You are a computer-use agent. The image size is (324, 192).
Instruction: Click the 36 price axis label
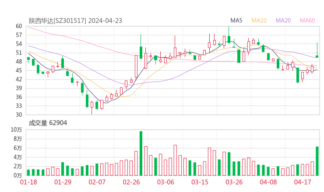pos(19,97)
